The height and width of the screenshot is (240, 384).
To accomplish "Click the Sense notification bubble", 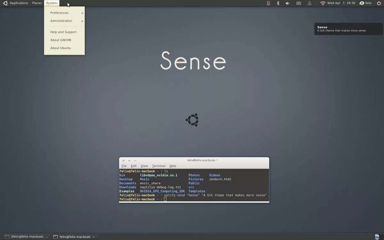I will tap(348, 29).
